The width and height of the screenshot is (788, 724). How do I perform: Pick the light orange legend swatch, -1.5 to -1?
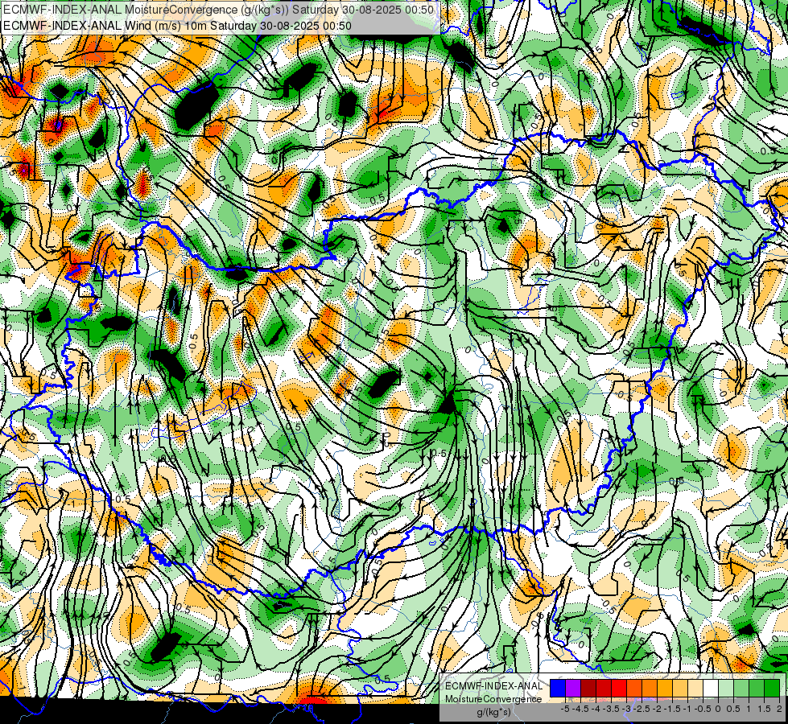tap(680, 688)
